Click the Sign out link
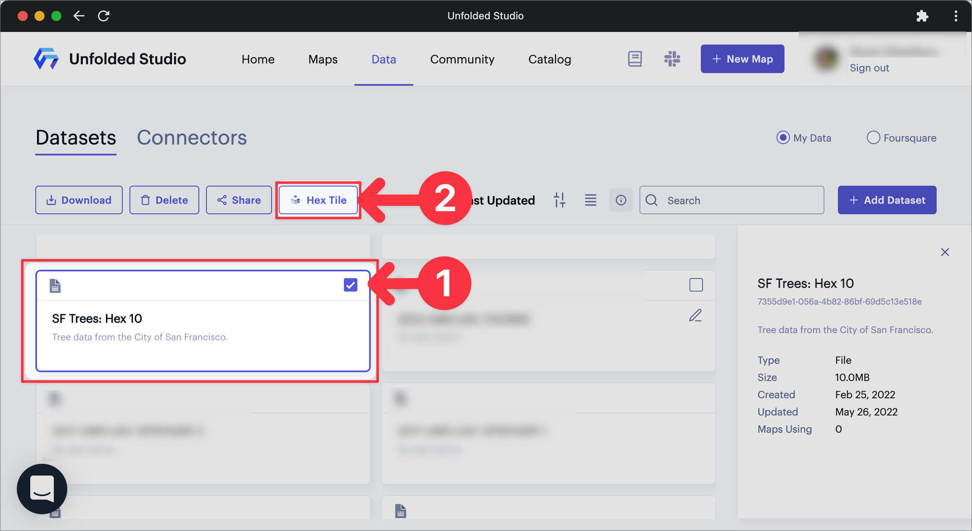The width and height of the screenshot is (972, 531). (869, 68)
